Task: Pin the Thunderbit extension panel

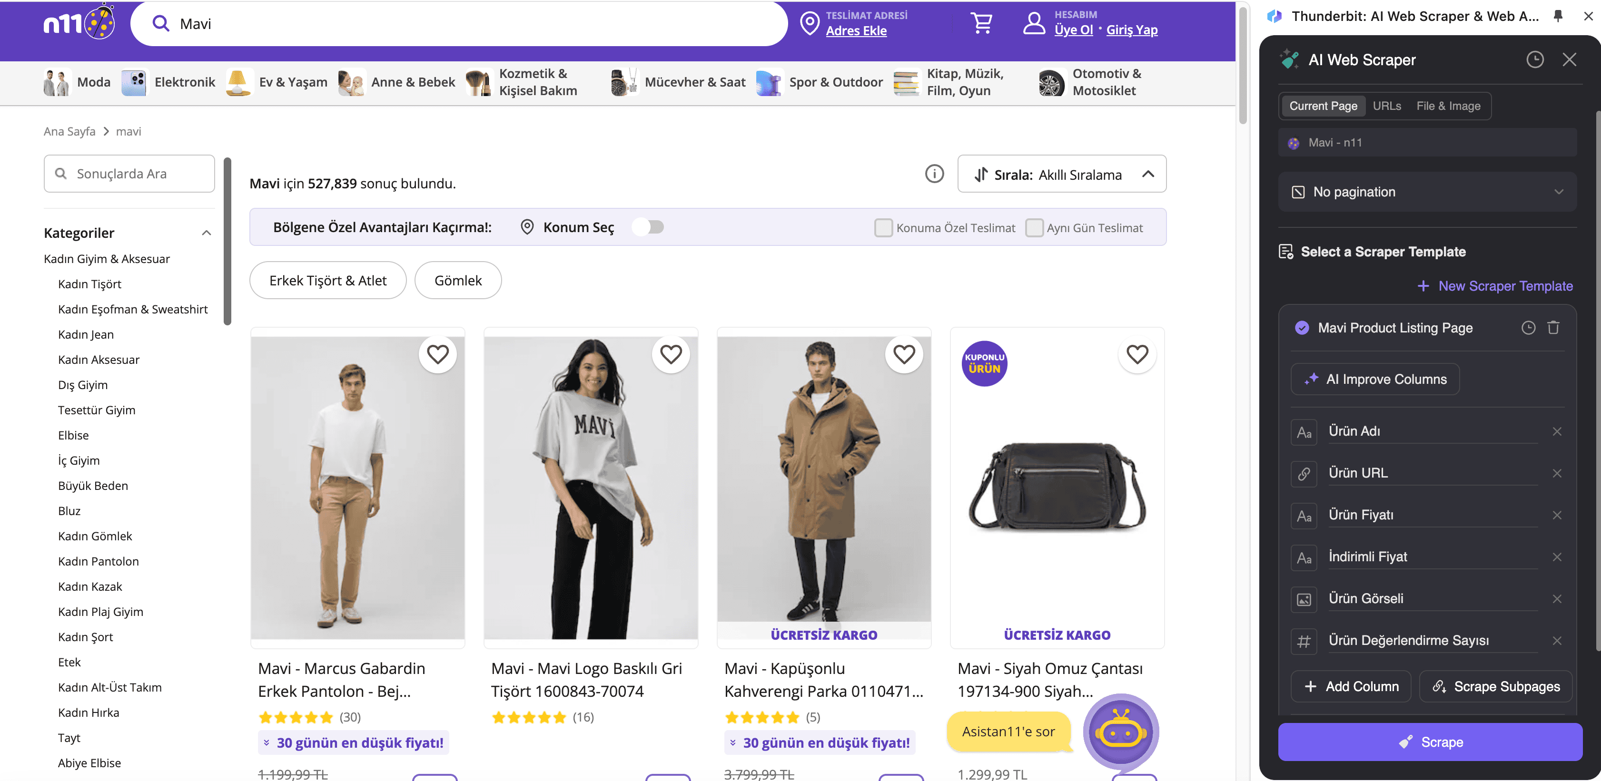Action: tap(1558, 16)
